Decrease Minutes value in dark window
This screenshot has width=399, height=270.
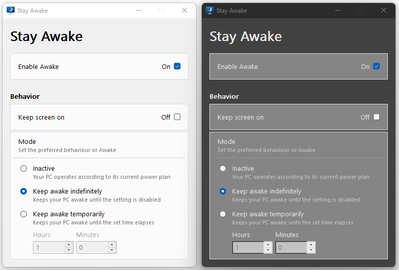point(311,250)
